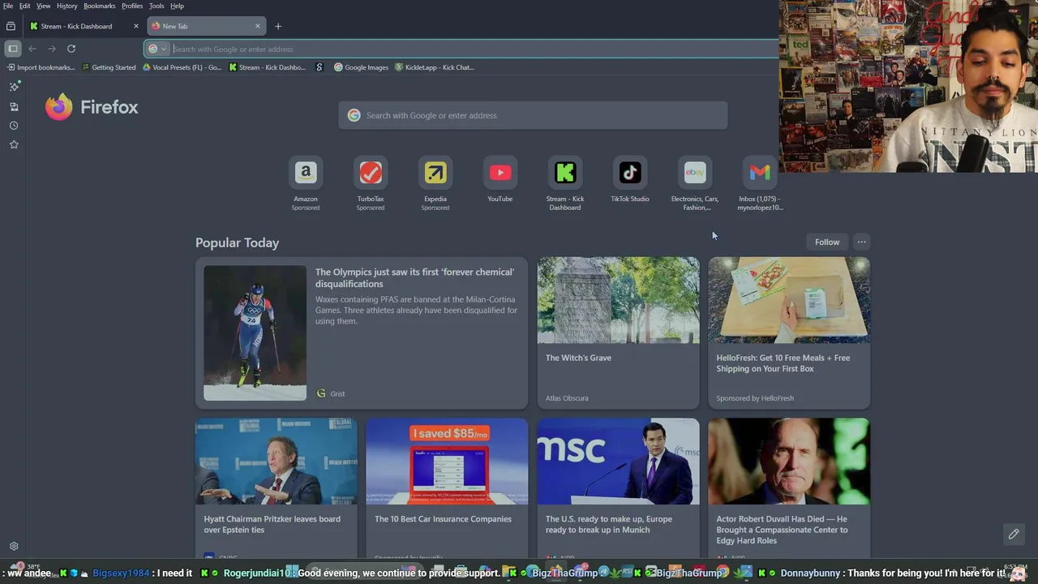Open the S-logo bookmark icon
The width and height of the screenshot is (1038, 584).
pyautogui.click(x=320, y=67)
